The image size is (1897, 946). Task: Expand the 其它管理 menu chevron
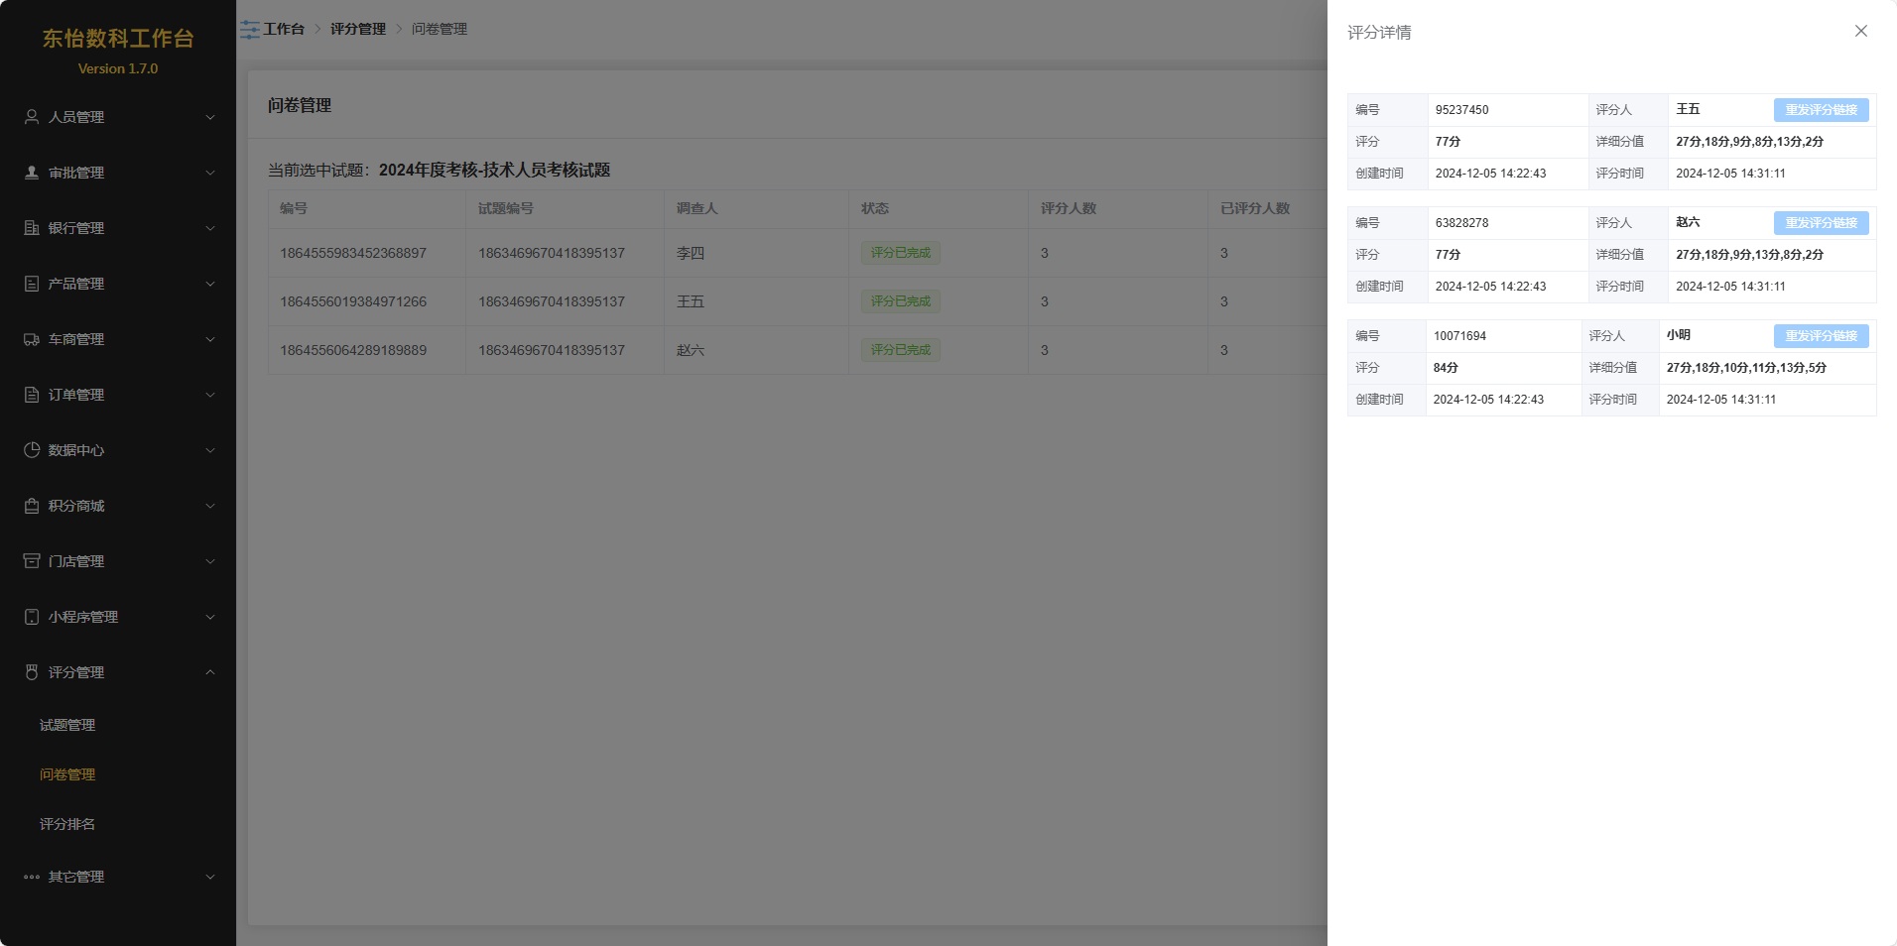click(x=210, y=877)
